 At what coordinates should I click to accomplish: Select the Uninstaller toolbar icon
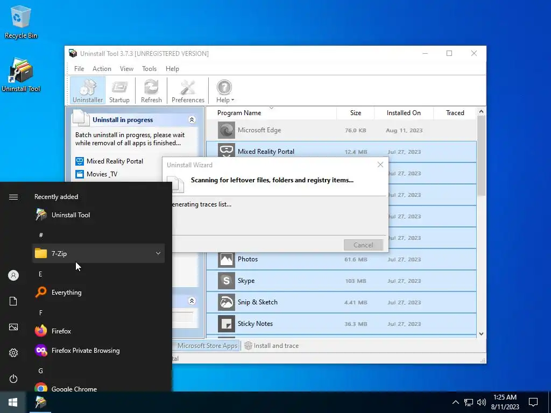point(88,90)
